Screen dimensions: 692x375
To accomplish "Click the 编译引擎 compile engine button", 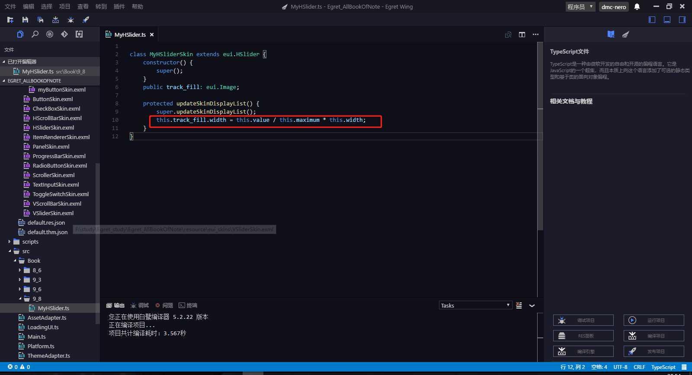I will (583, 351).
